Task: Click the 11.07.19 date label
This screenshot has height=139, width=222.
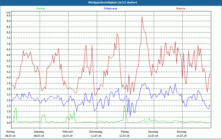Action: click(96, 136)
